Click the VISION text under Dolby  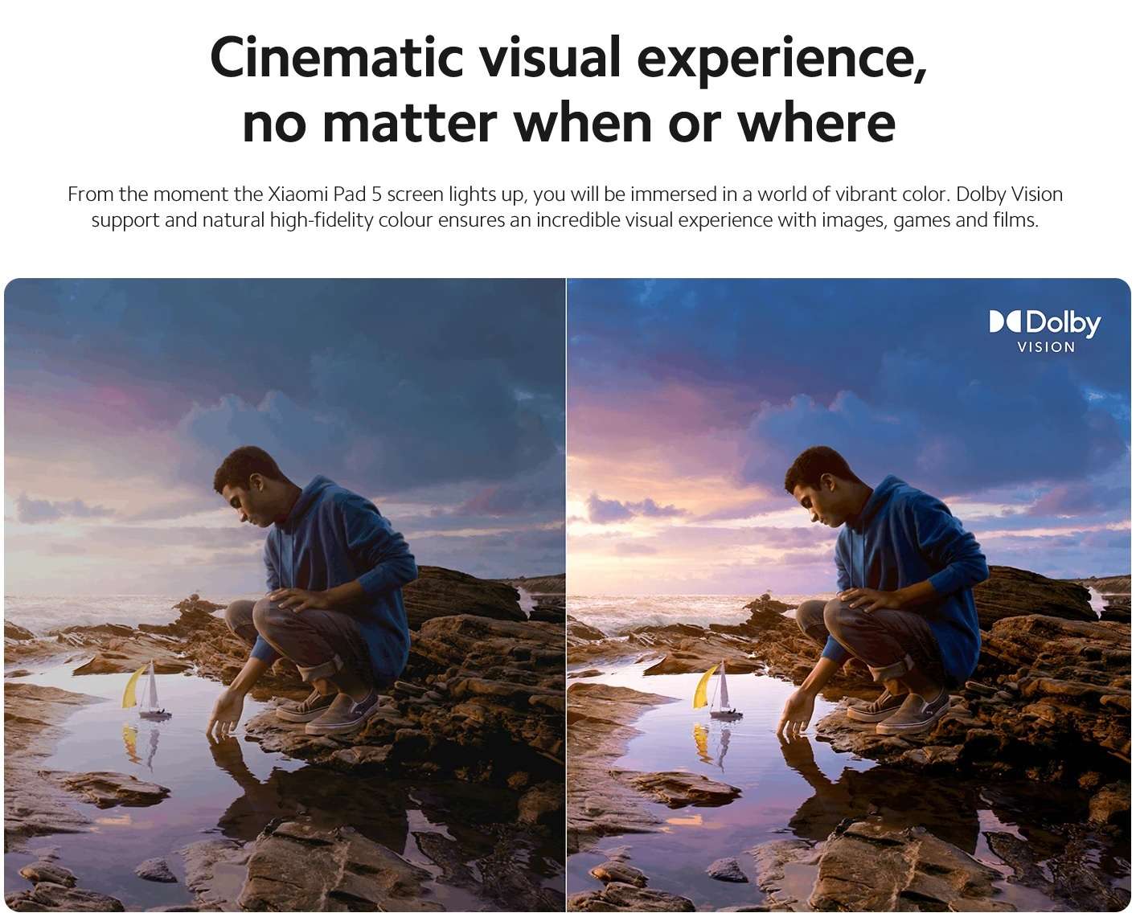point(1046,347)
